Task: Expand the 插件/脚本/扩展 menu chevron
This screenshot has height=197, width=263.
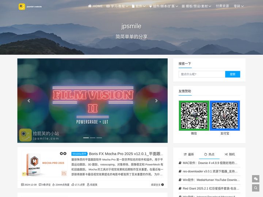Action: [177, 6]
